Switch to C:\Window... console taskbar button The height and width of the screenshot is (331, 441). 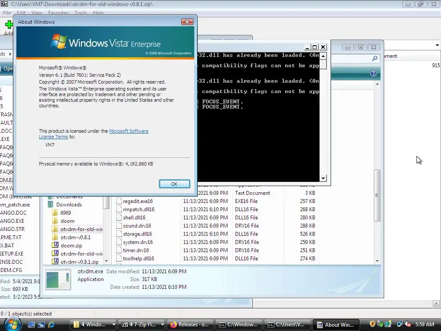[x=239, y=325]
